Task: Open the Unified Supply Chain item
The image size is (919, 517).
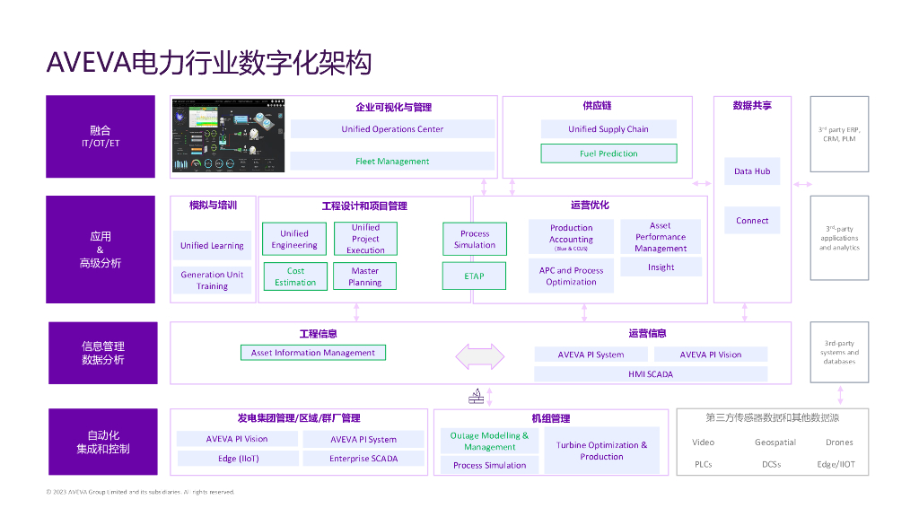Action: [608, 128]
